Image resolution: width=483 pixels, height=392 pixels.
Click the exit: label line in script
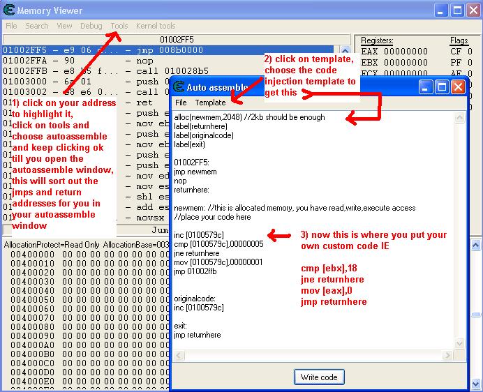180,326
